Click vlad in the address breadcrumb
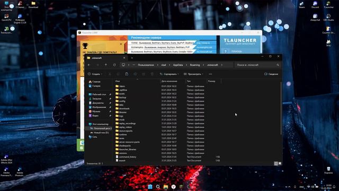 164,65
